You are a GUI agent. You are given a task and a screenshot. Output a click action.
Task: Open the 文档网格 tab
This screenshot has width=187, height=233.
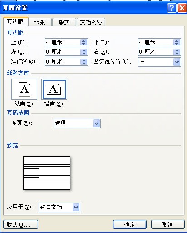point(91,22)
